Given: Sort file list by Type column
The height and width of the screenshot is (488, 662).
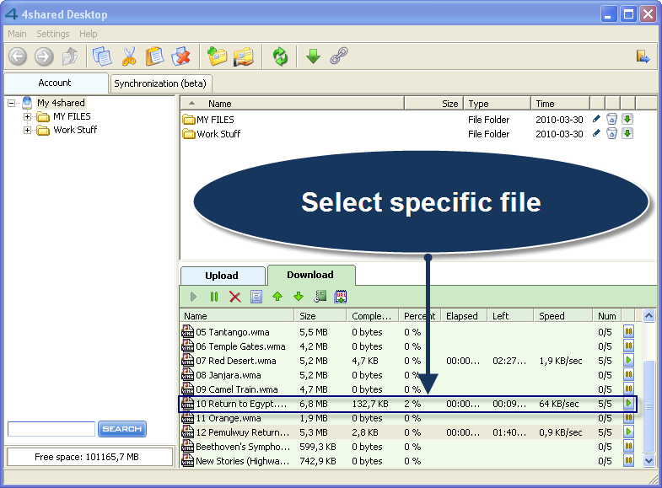Looking at the screenshot, I should pyautogui.click(x=497, y=104).
